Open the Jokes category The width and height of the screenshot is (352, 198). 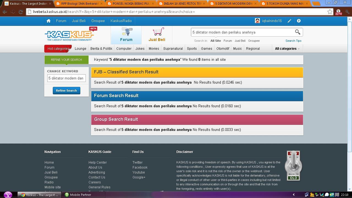(140, 49)
